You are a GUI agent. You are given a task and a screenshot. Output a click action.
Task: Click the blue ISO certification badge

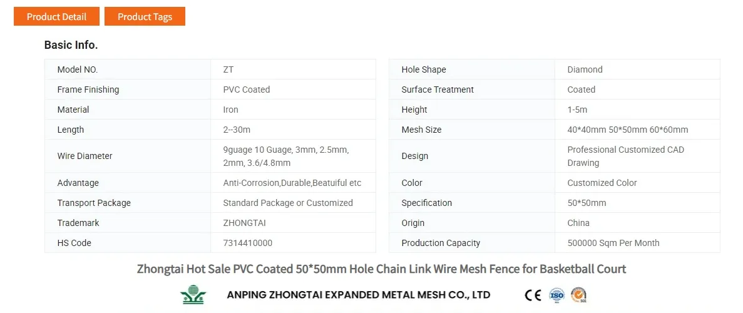(x=556, y=295)
